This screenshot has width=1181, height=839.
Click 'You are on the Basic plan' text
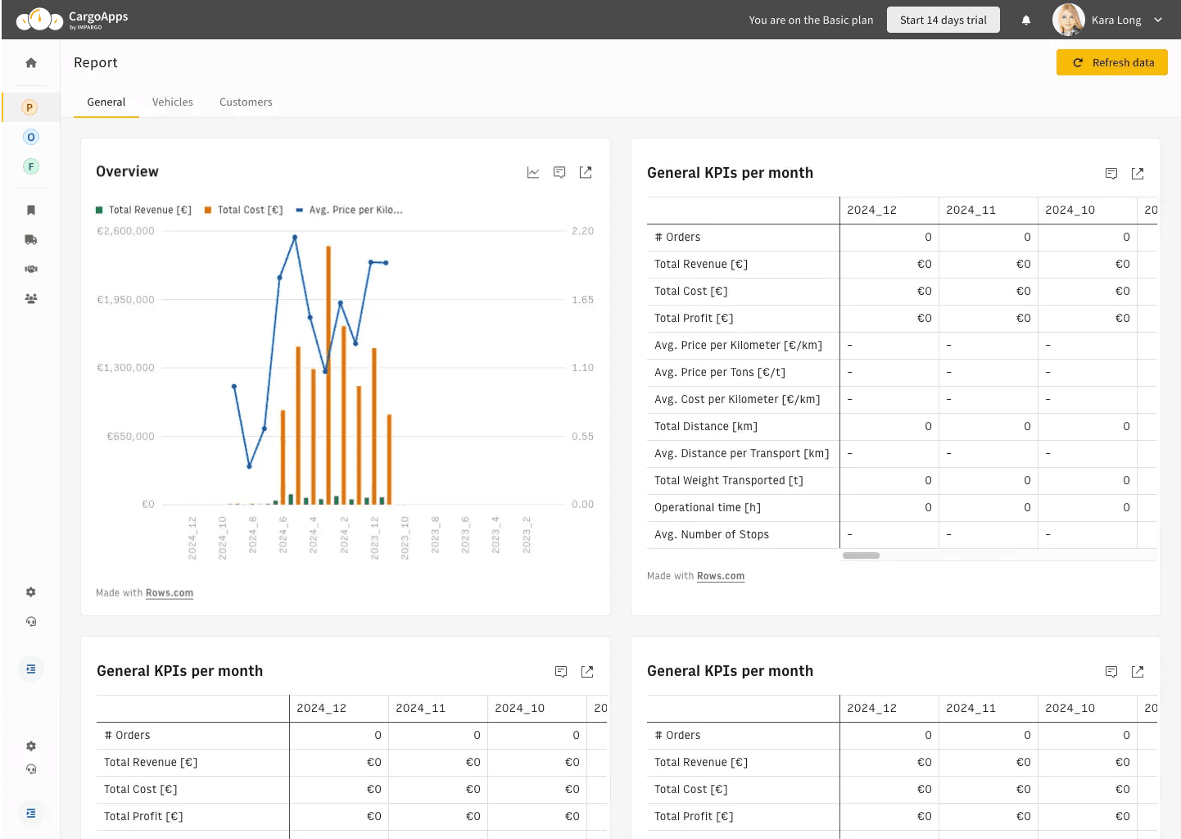point(811,20)
